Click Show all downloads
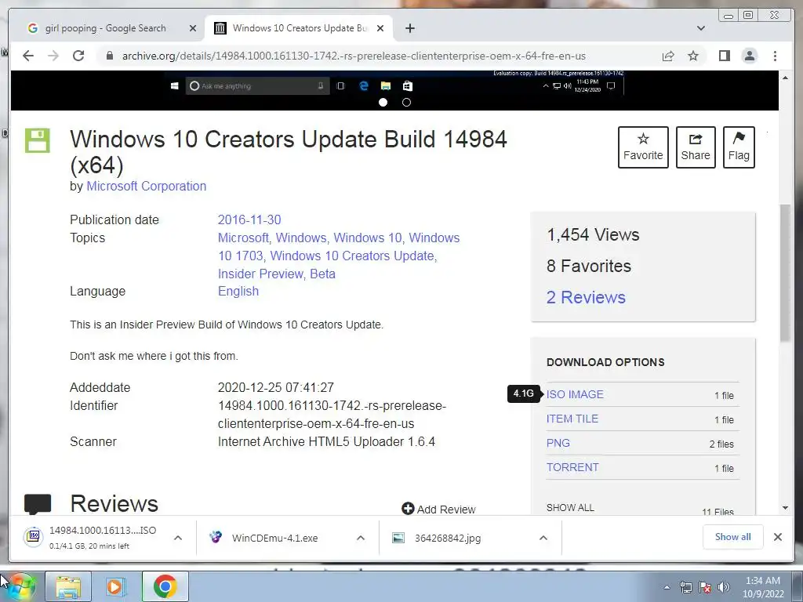The height and width of the screenshot is (602, 803). pos(733,536)
